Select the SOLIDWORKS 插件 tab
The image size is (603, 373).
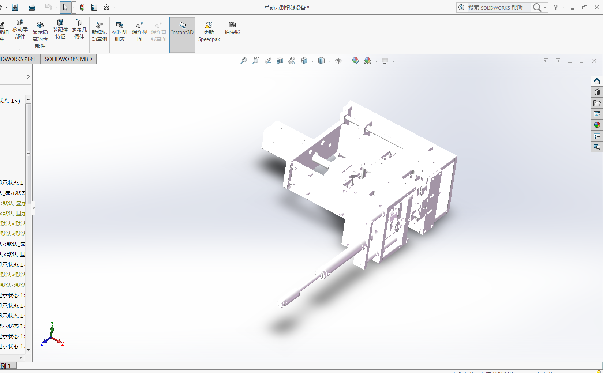pos(18,59)
